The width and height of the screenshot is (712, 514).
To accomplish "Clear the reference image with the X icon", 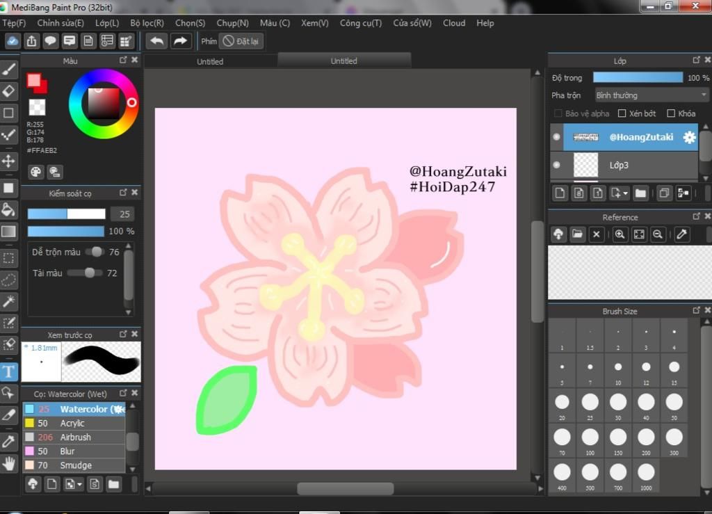I will click(x=596, y=234).
